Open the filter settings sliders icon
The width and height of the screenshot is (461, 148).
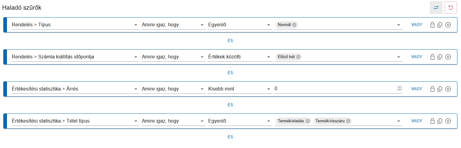coord(436,8)
